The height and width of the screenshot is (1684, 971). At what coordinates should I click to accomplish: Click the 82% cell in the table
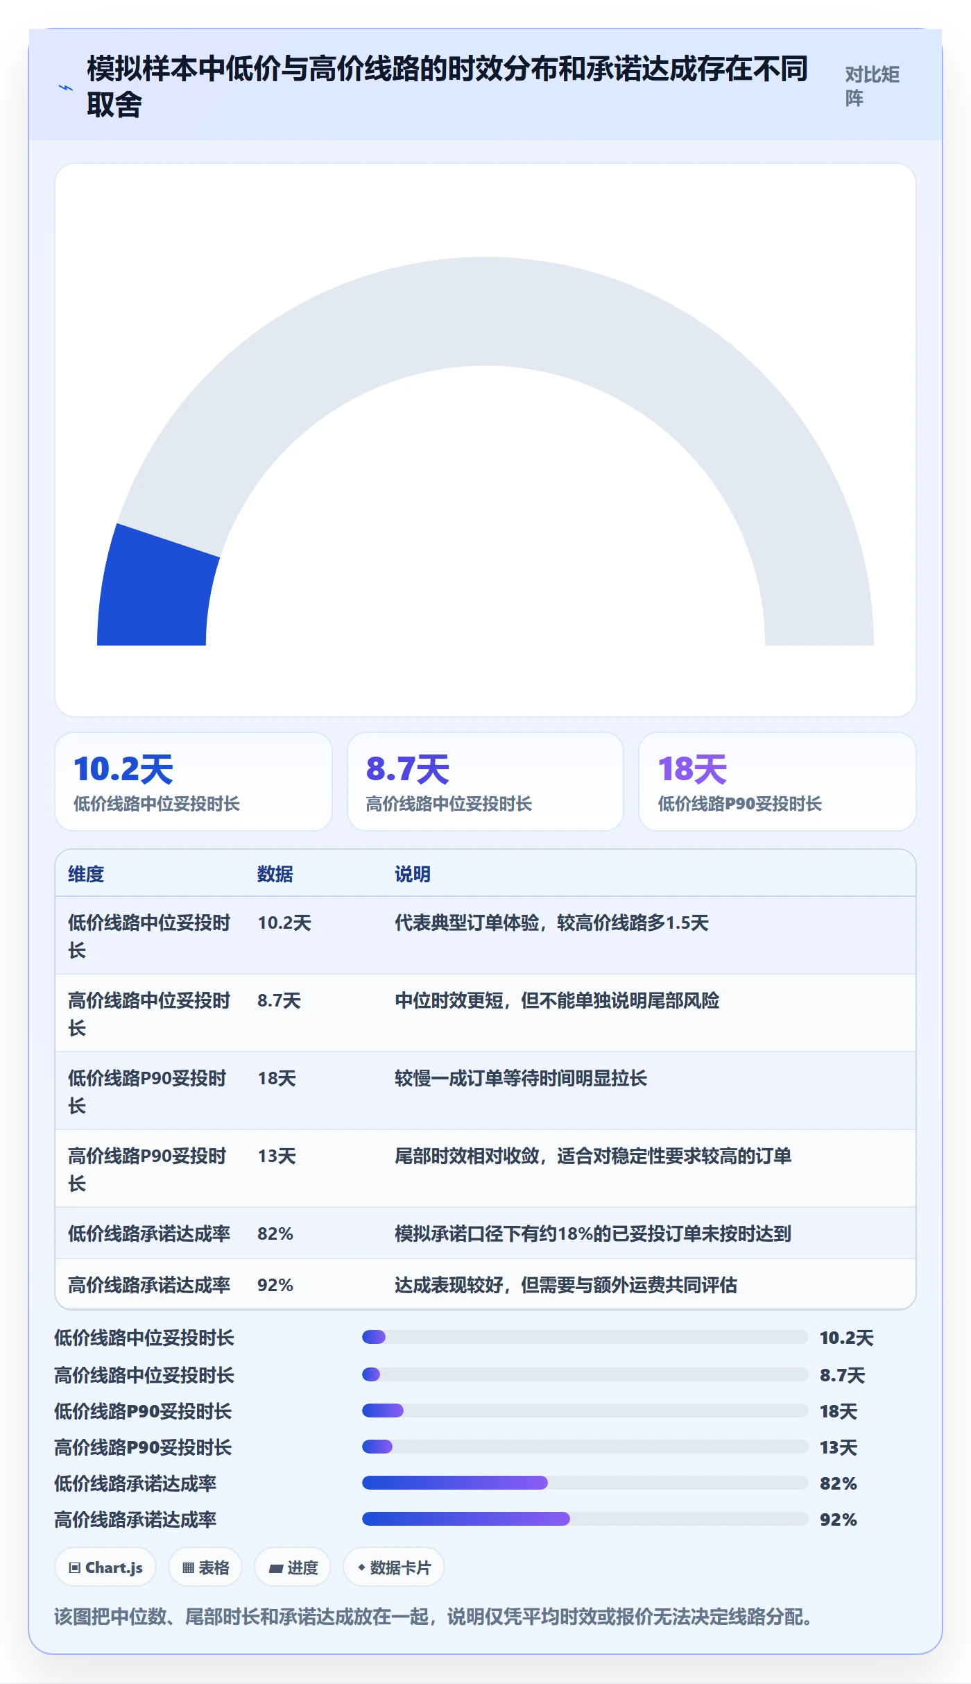(275, 1233)
